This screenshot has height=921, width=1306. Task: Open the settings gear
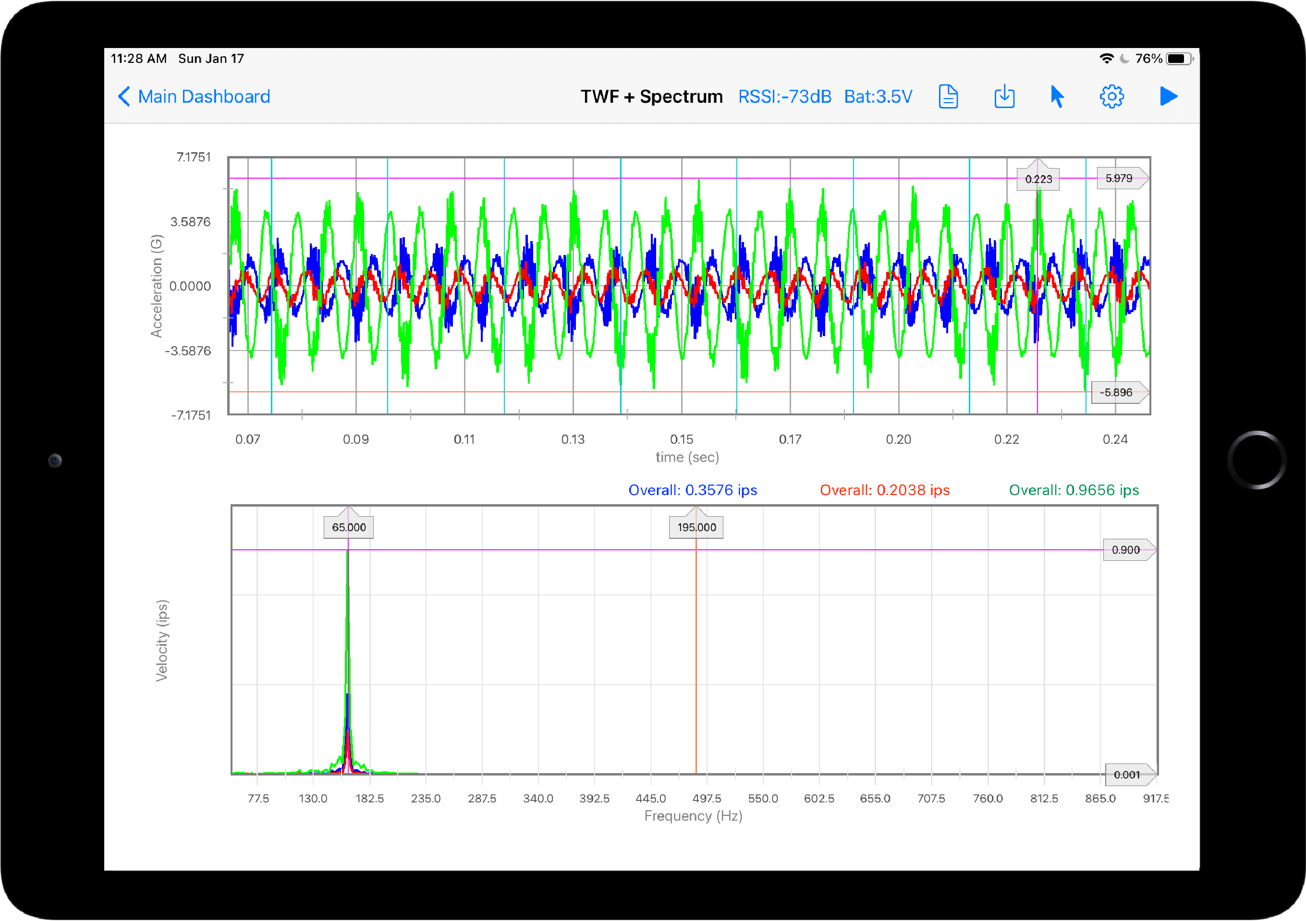[x=1111, y=97]
